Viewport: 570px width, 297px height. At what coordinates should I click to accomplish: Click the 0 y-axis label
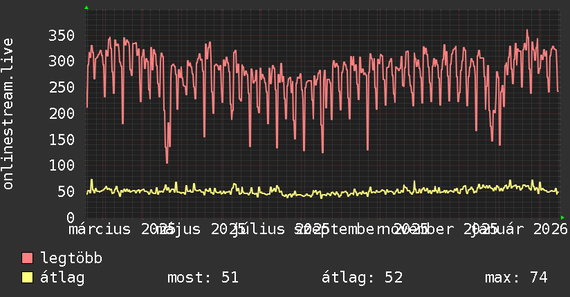click(x=71, y=218)
